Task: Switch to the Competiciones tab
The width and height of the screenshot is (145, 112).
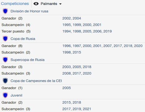Action: point(15,4)
